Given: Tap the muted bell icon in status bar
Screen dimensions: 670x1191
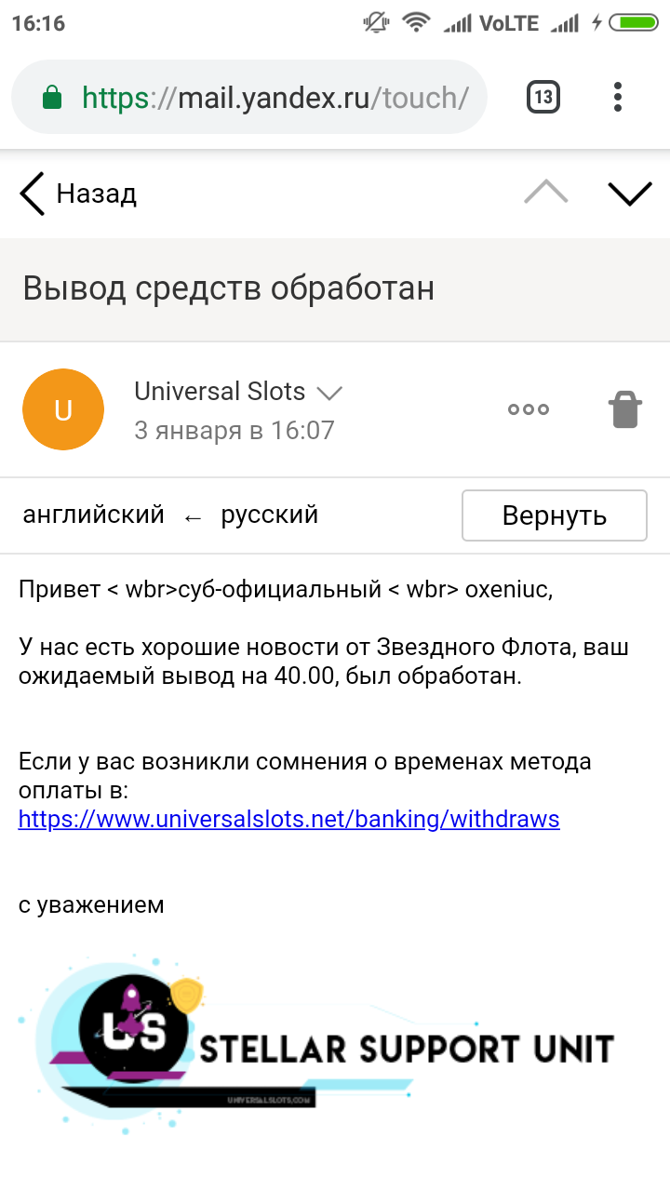Looking at the screenshot, I should [375, 23].
